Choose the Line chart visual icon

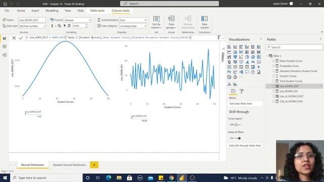(x=229, y=52)
